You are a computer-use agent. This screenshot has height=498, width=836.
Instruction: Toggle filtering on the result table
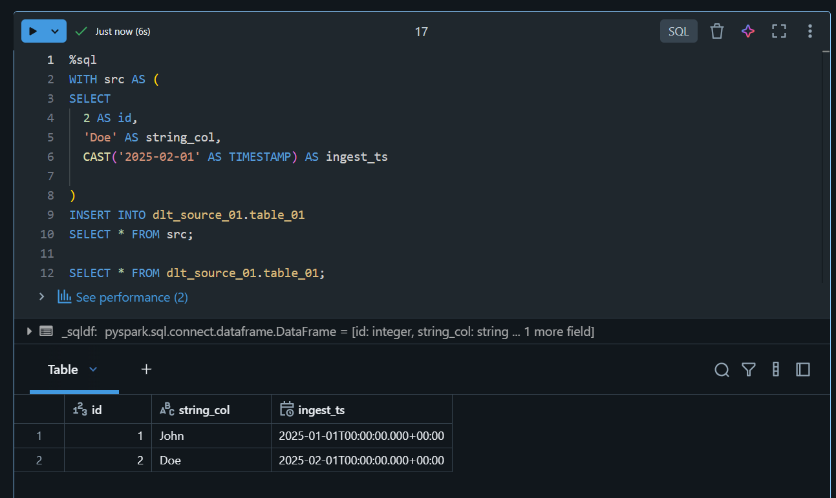(748, 369)
